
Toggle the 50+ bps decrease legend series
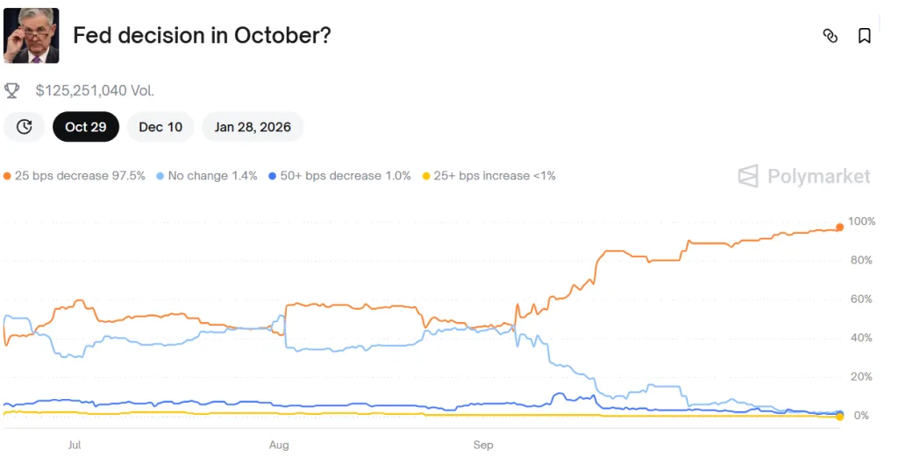[345, 176]
